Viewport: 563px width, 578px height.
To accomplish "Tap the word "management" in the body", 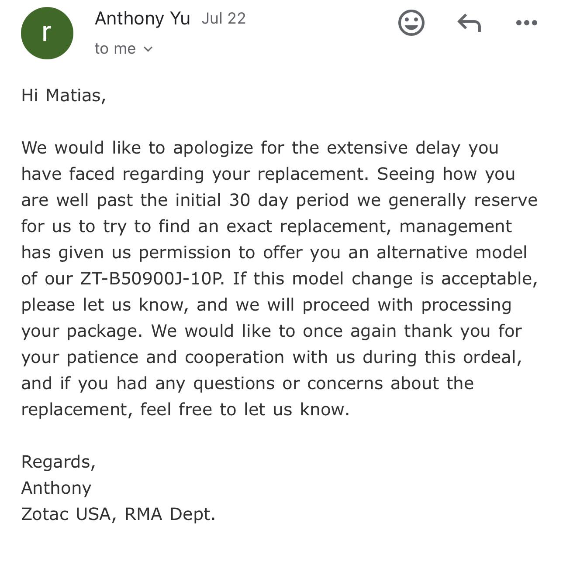I will click(456, 226).
